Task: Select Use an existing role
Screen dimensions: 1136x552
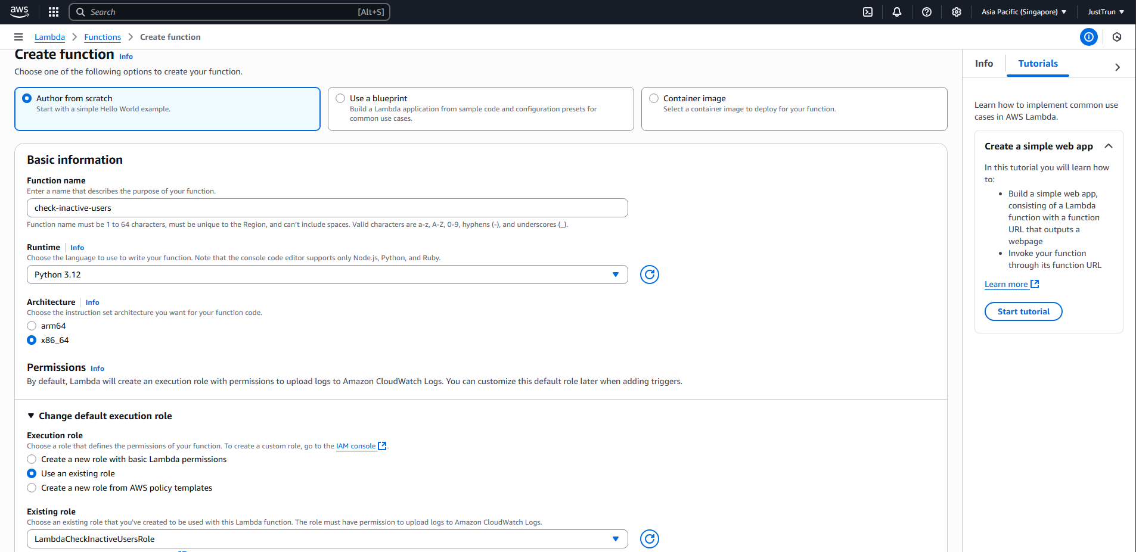Action: pos(32,473)
